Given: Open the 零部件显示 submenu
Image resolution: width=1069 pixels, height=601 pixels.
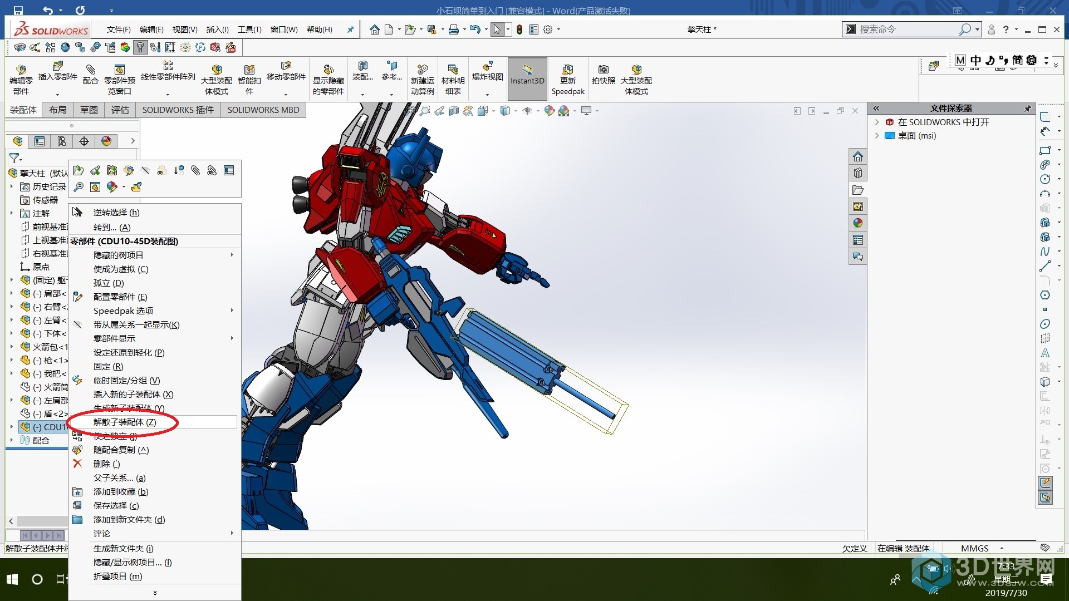Looking at the screenshot, I should (x=155, y=338).
